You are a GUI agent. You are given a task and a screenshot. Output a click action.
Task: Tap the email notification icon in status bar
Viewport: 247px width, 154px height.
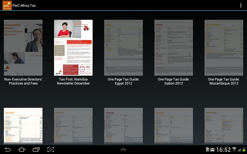point(212,150)
